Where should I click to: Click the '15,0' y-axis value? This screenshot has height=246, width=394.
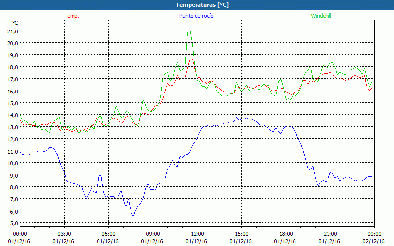coord(13,103)
